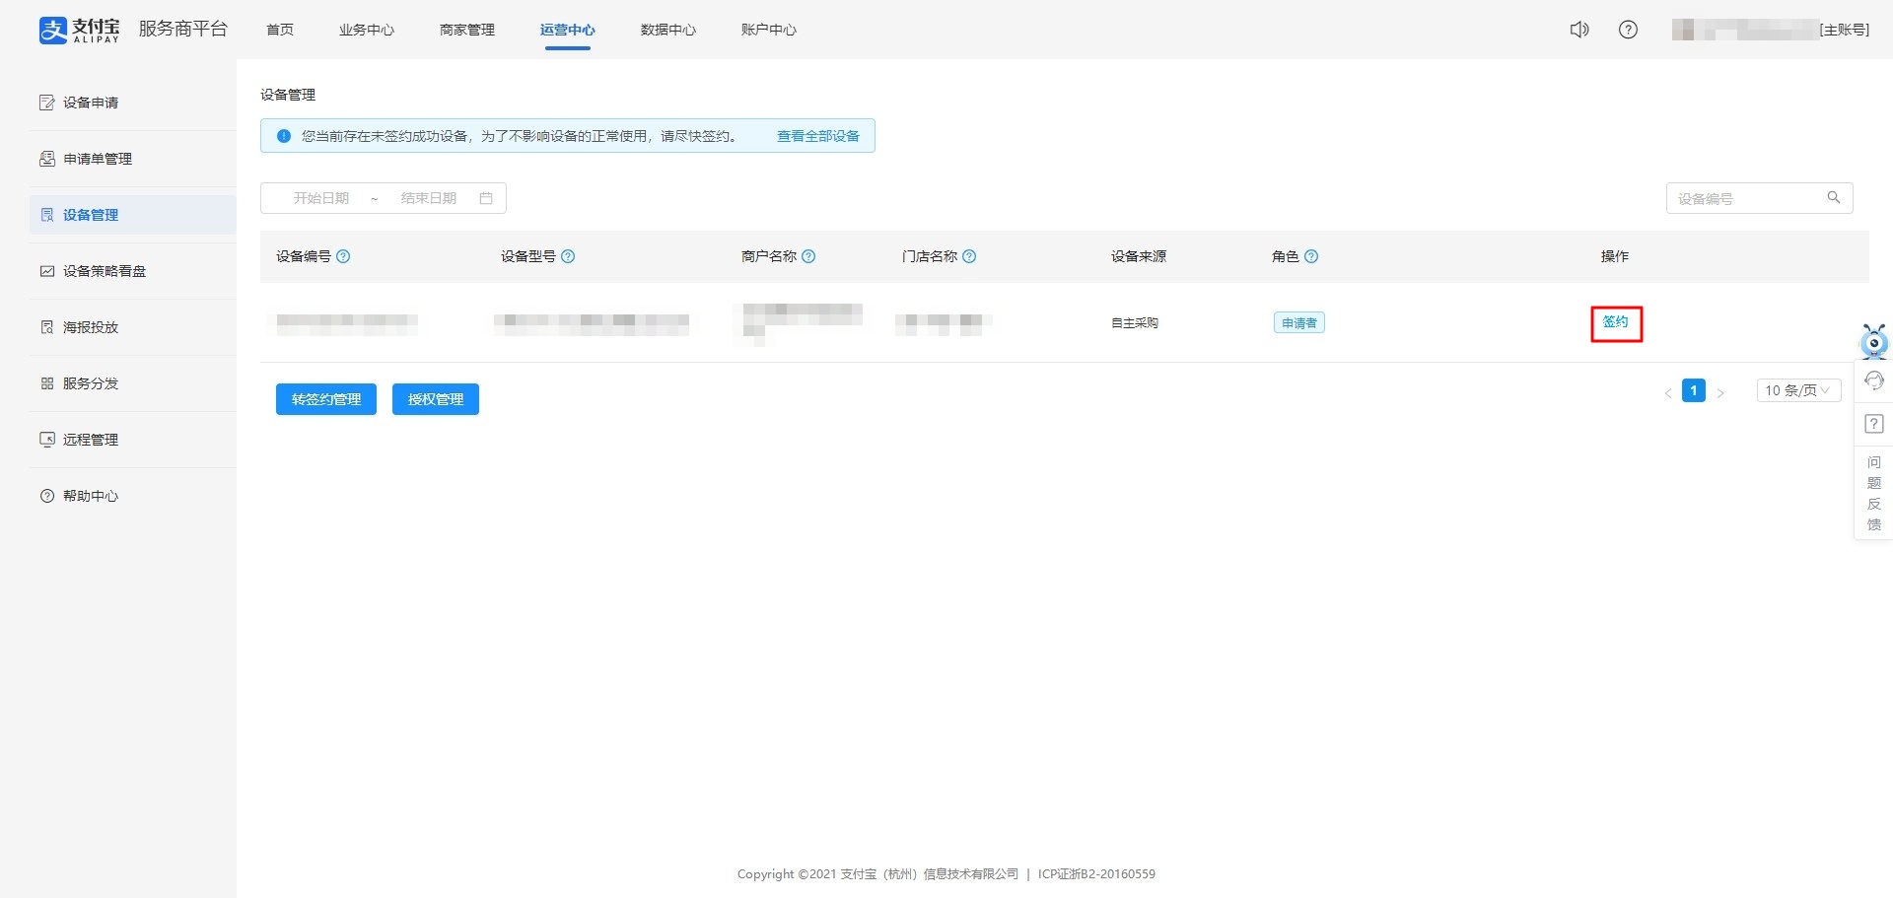Click the 帮助中心 sidebar icon
This screenshot has height=898, width=1893.
46,496
